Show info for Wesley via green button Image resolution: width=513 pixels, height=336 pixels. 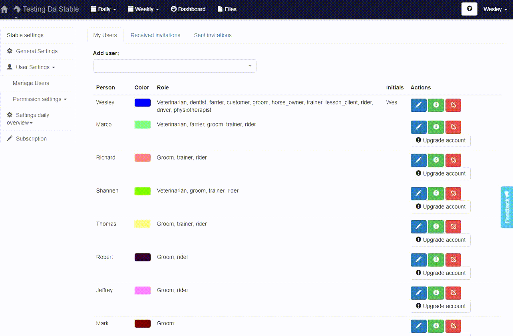[436, 105]
